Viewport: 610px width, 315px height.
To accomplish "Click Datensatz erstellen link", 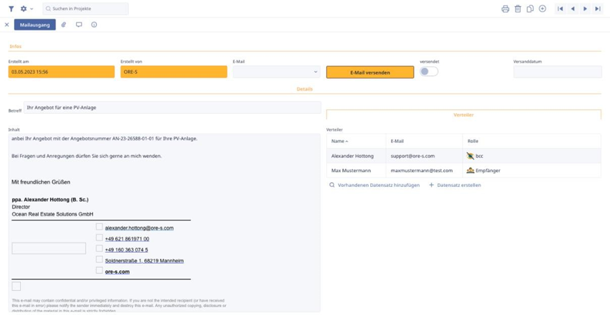I will click(459, 185).
